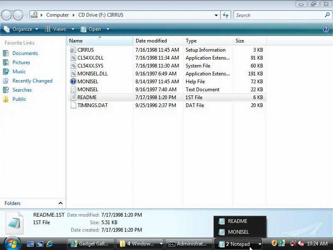This screenshot has width=333, height=250.
Task: Click the search magnifier icon
Action: (327, 15)
